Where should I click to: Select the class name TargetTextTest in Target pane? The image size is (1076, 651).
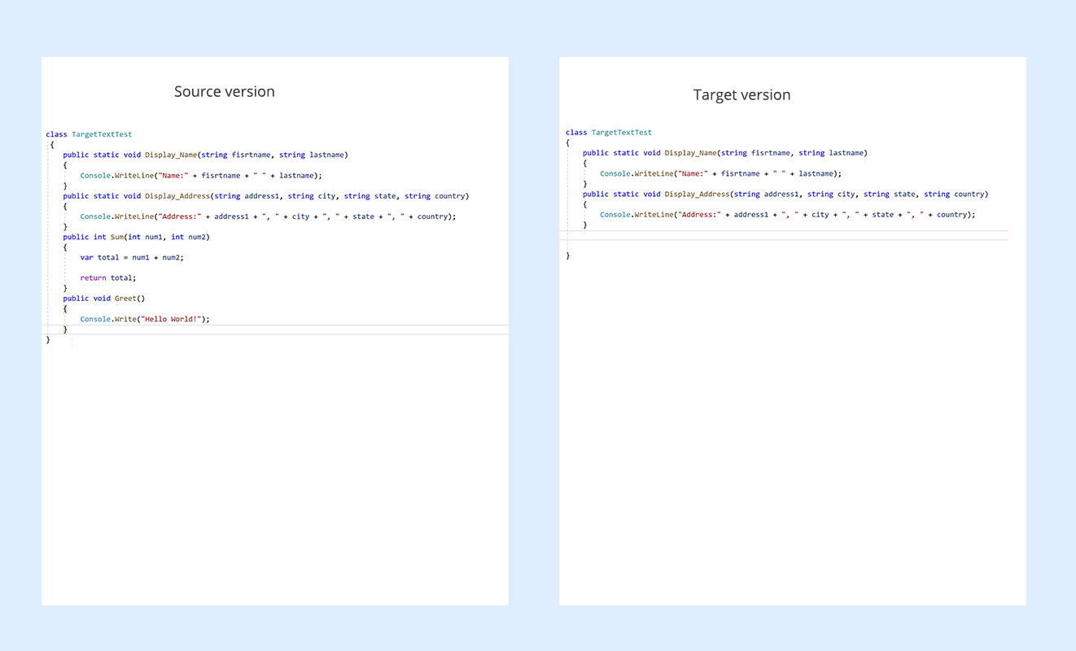tap(621, 132)
